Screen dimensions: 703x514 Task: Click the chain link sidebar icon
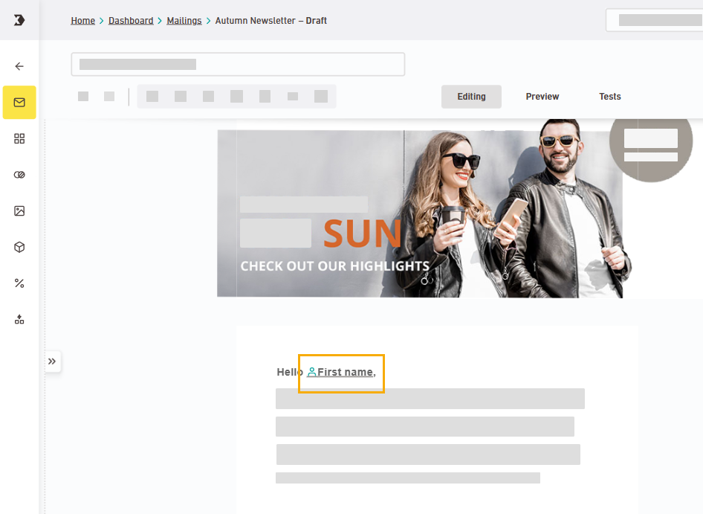coord(19,175)
